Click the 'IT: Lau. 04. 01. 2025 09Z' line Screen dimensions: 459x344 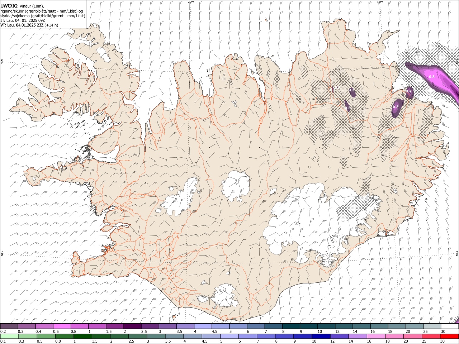pos(23,20)
